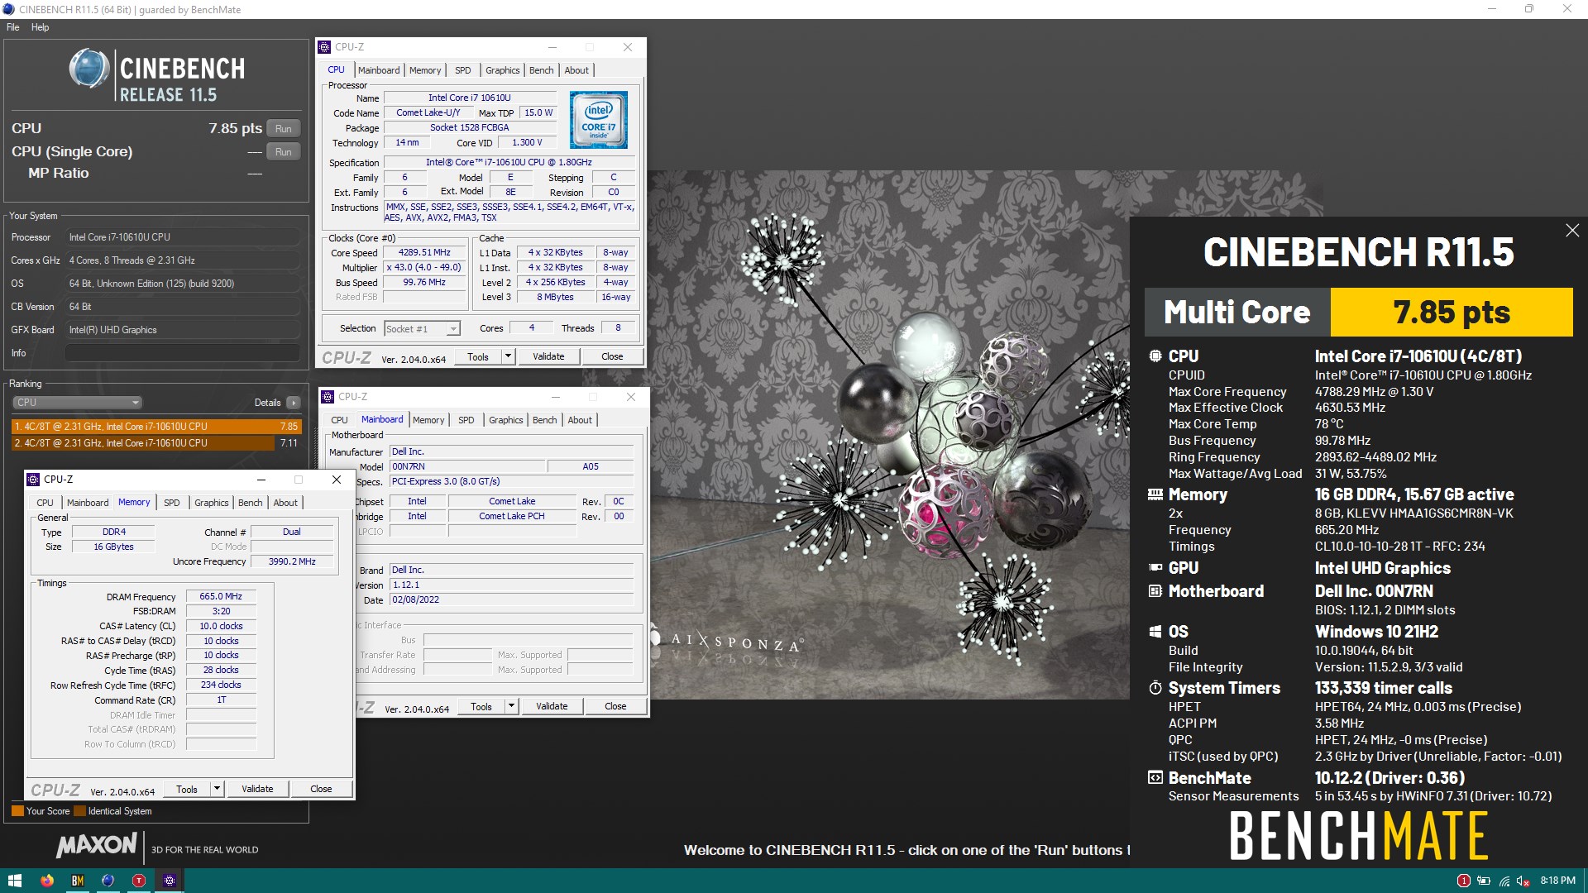Click Close button in top CPU-Z window
The width and height of the screenshot is (1588, 893).
pyautogui.click(x=612, y=357)
